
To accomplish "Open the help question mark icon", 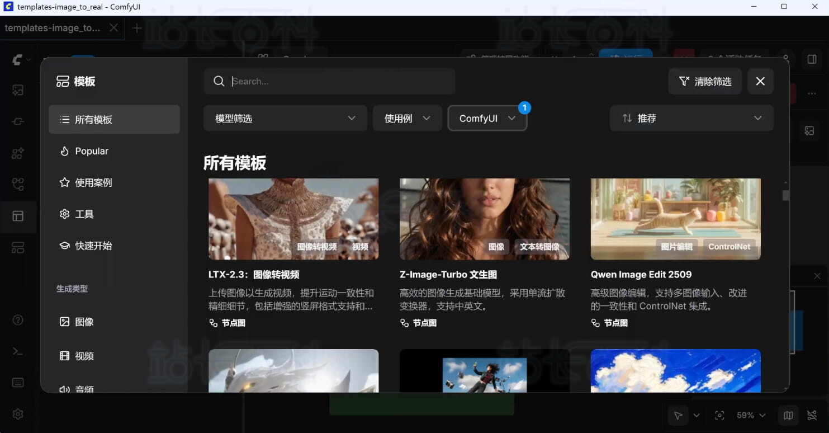I will pyautogui.click(x=18, y=320).
